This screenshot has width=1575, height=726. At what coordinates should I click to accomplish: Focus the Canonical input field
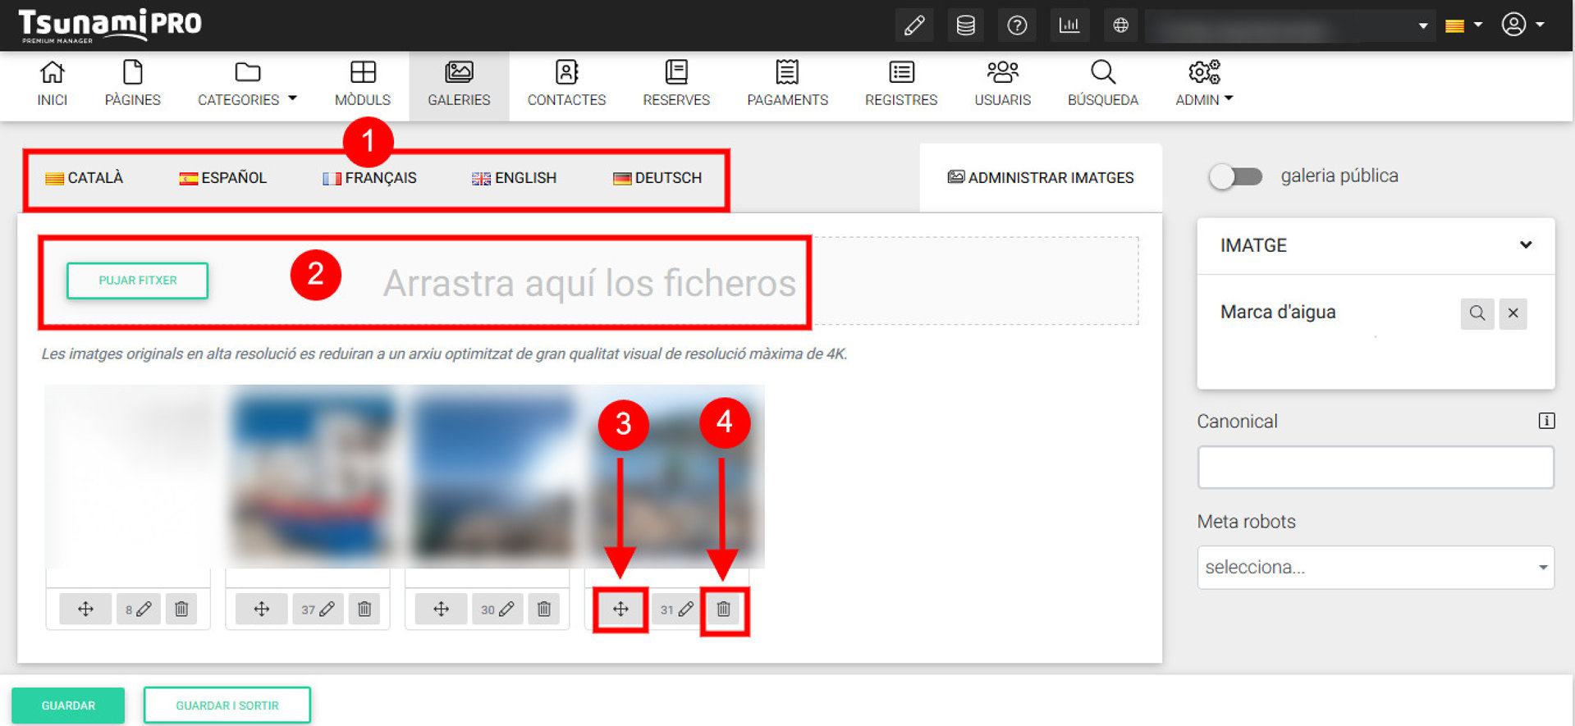click(1376, 468)
